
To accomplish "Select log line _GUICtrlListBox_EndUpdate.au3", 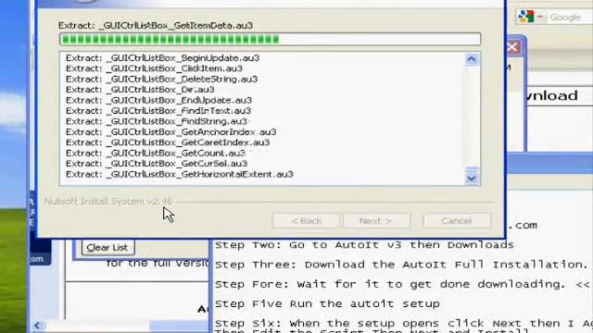I will 158,101.
